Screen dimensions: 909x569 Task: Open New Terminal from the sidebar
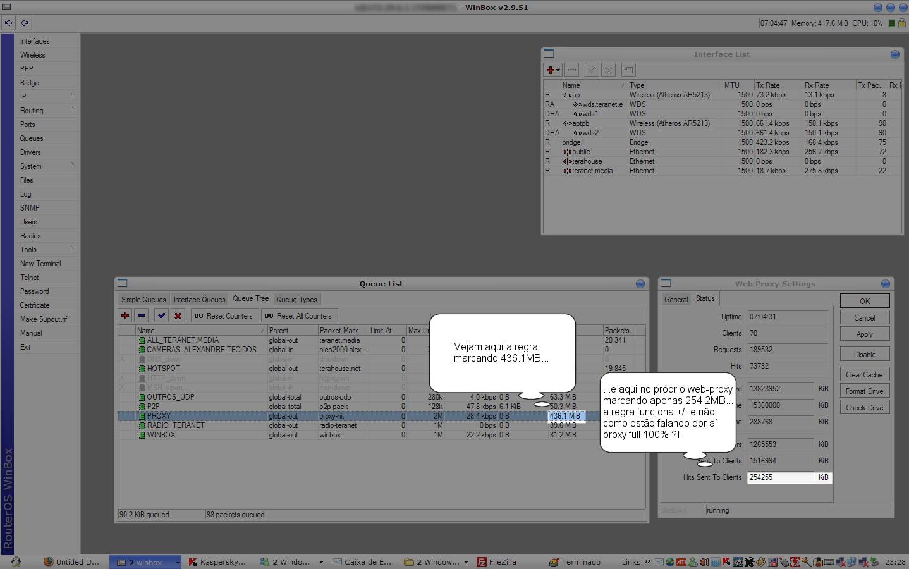tap(40, 264)
